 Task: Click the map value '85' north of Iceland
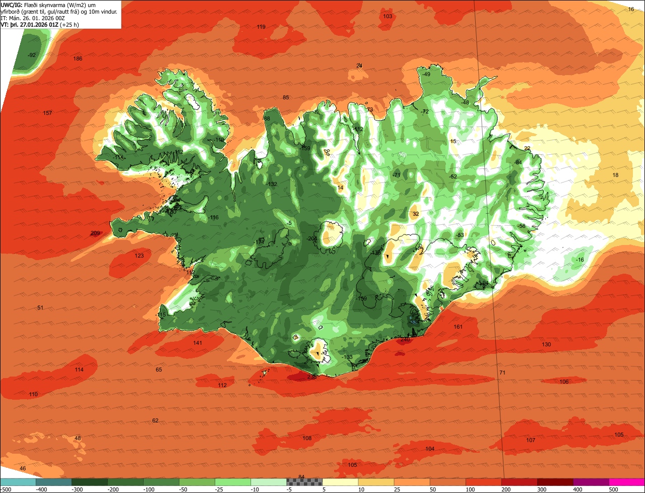coord(286,98)
